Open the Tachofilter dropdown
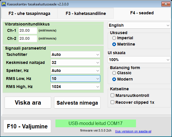172x137 pixels. [75, 54]
